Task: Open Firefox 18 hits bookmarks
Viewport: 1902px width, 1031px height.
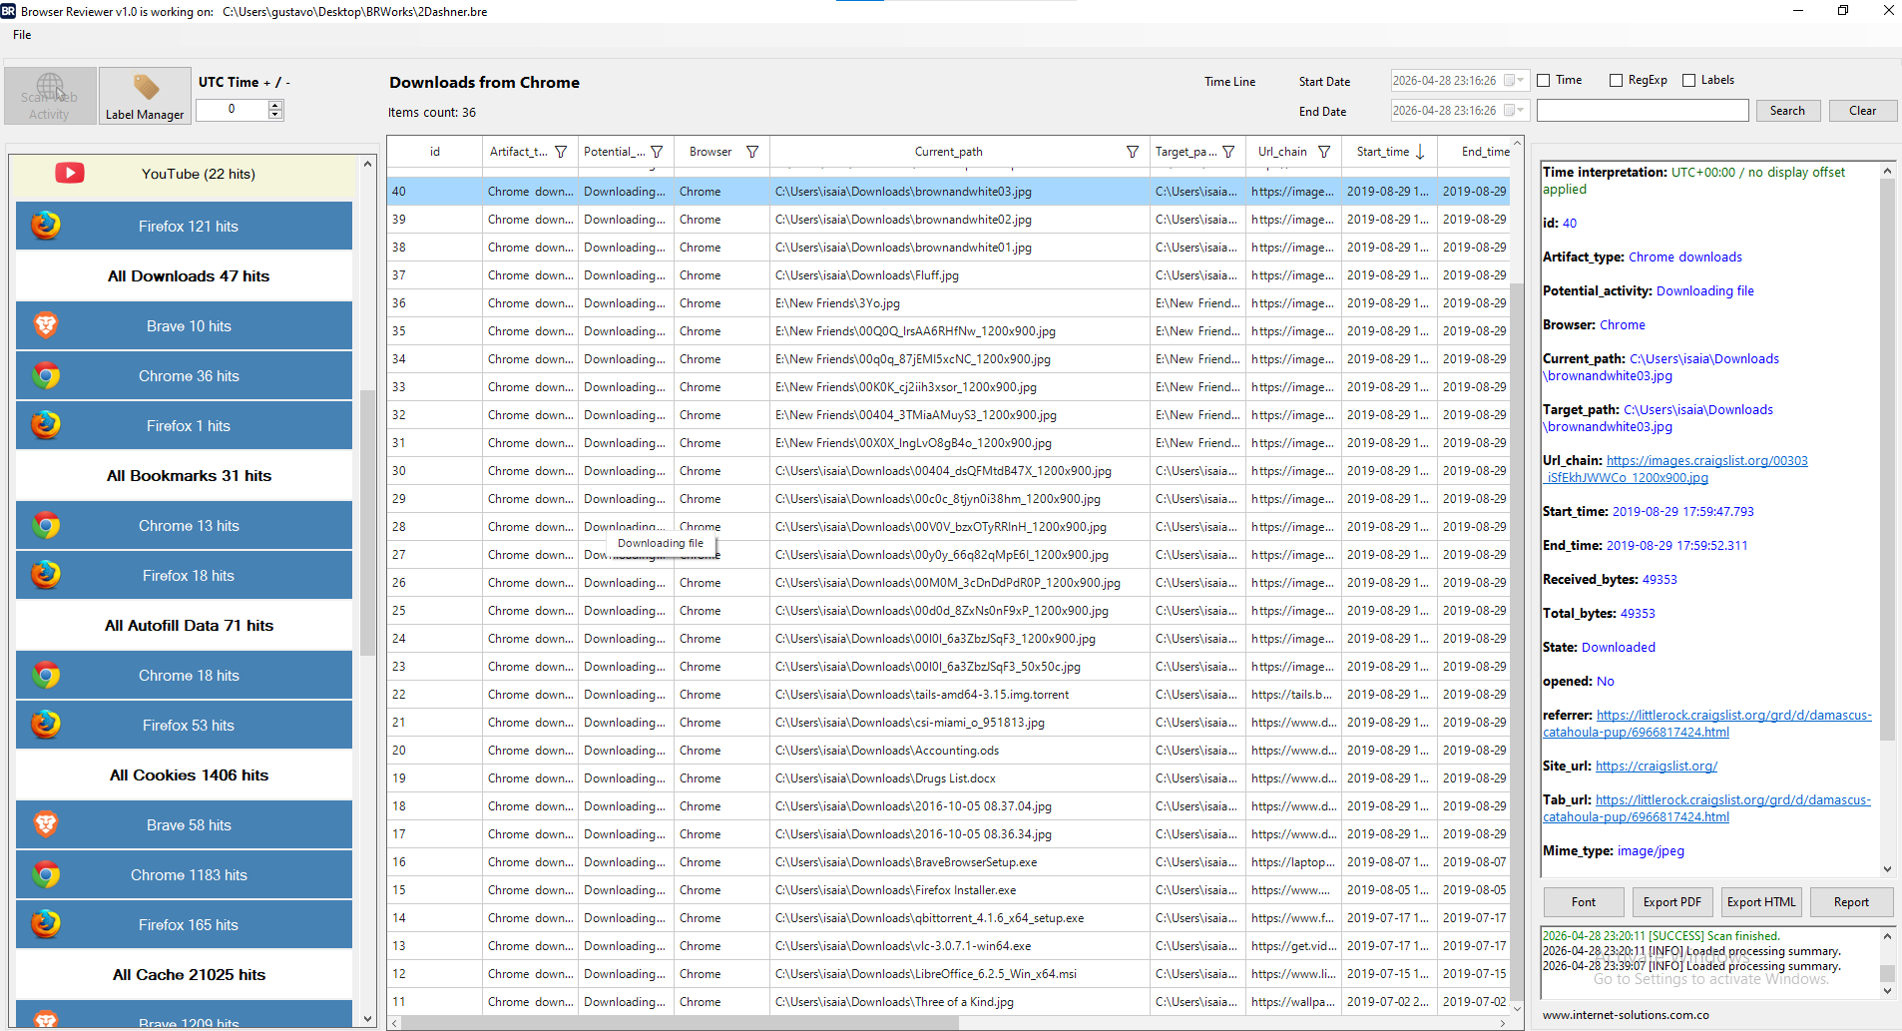Action: (x=184, y=576)
